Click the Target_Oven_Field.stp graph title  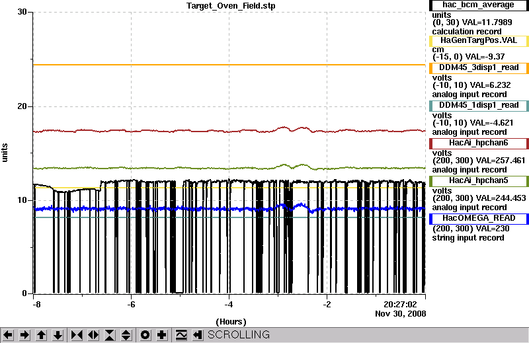click(231, 6)
